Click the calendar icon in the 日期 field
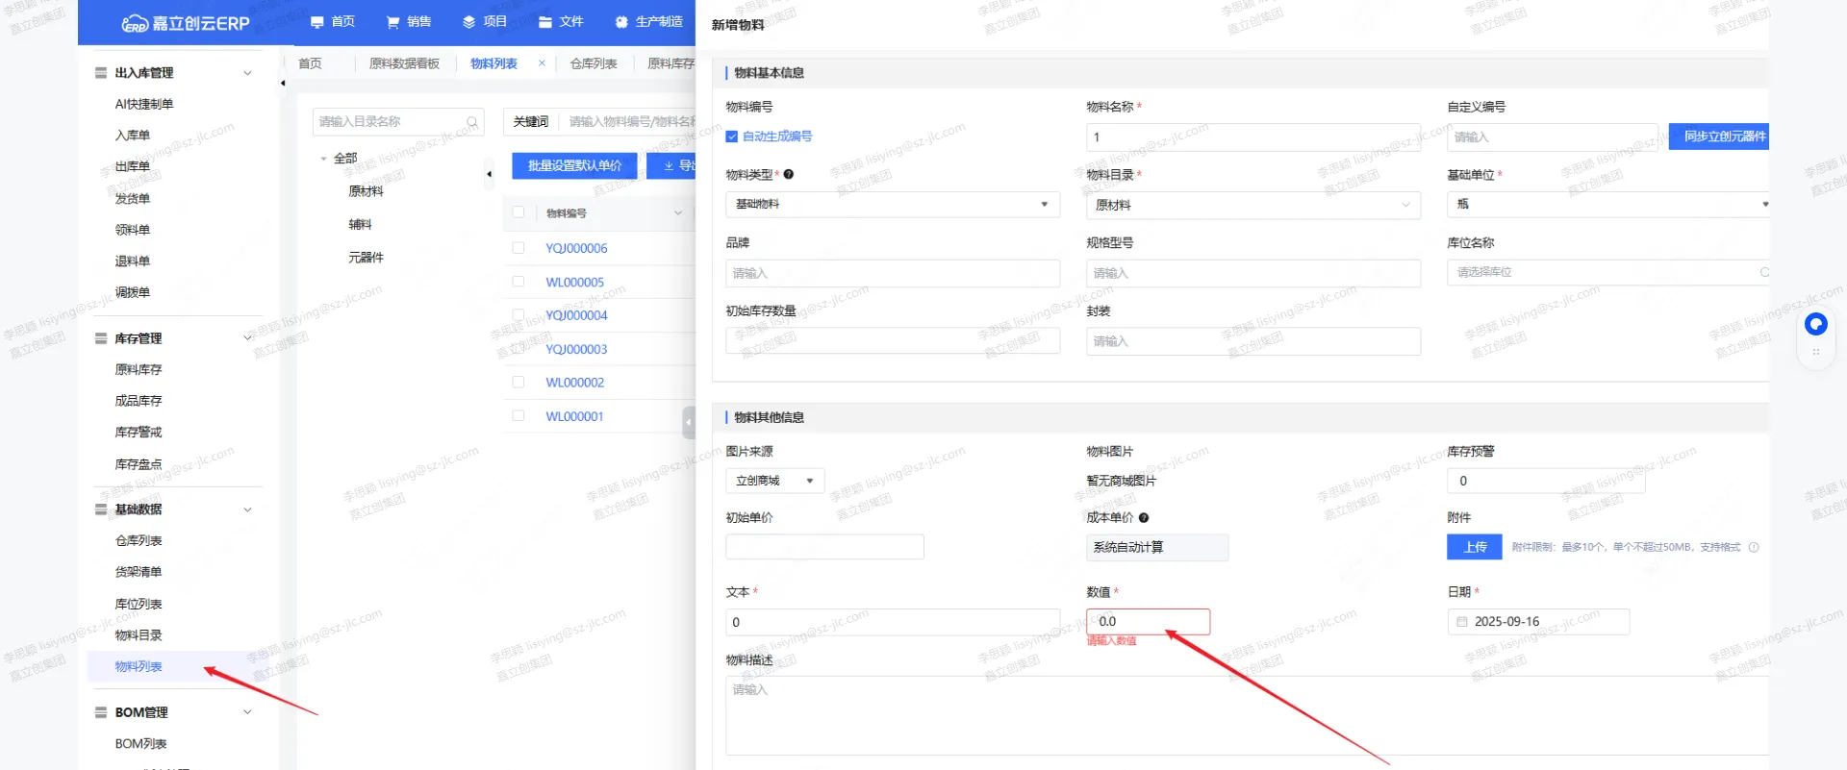Screen dimensions: 1847x770 1462,622
